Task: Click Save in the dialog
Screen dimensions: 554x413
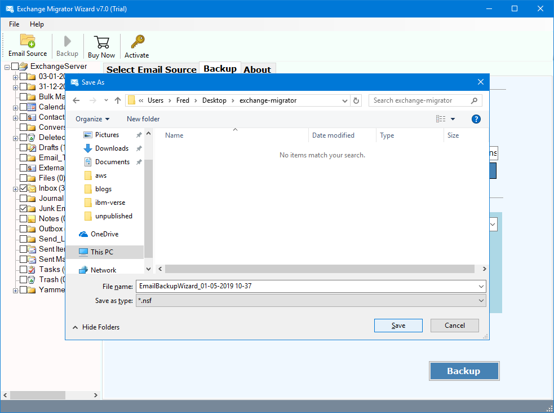Action: (x=398, y=326)
